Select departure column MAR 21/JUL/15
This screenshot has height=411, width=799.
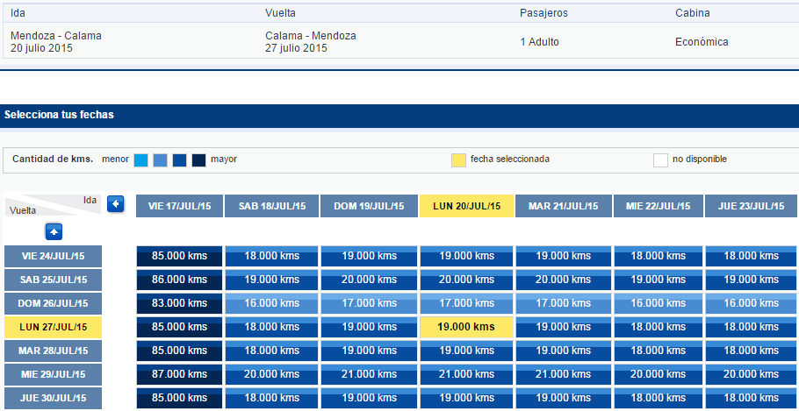click(x=563, y=206)
